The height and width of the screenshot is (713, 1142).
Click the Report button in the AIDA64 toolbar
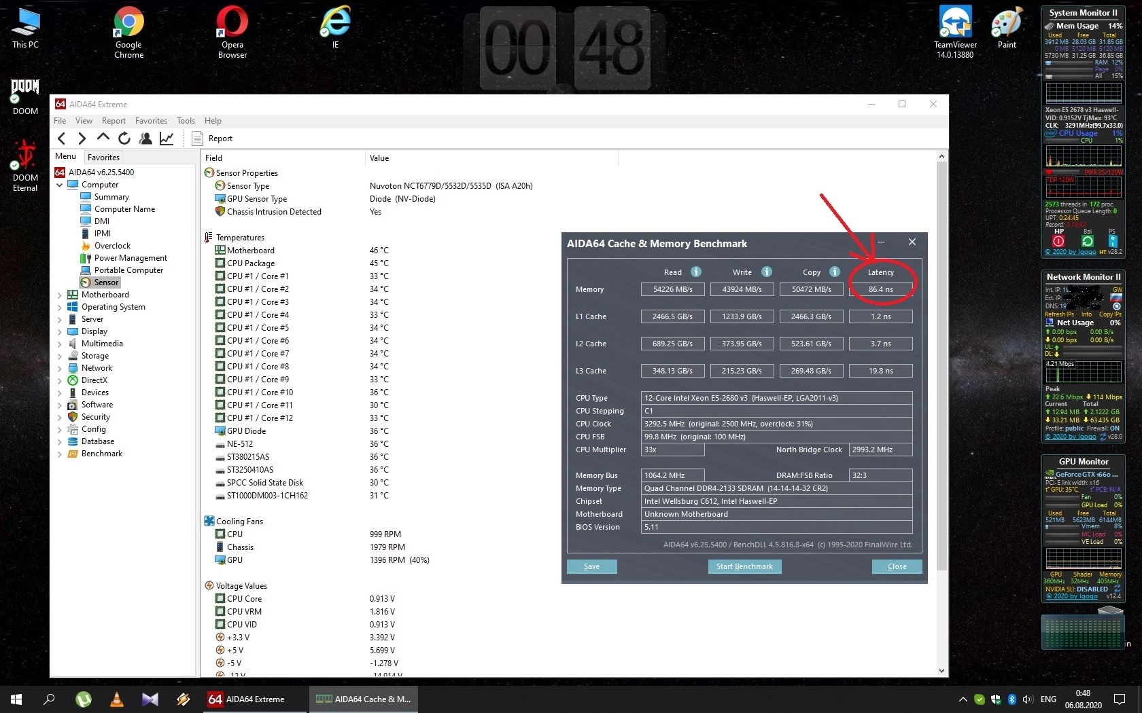[x=212, y=139]
